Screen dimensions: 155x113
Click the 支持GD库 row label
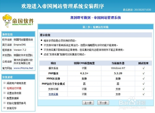click(x=53, y=89)
